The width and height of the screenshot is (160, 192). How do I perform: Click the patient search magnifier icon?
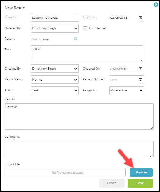tap(76, 39)
